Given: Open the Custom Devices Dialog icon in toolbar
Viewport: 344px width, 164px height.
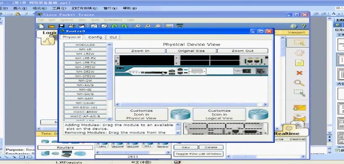Looking at the screenshot, I should [x=180, y=26].
